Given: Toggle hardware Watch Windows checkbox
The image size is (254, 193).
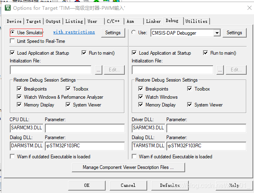Looking at the screenshot, I should pyautogui.click(x=141, y=97).
